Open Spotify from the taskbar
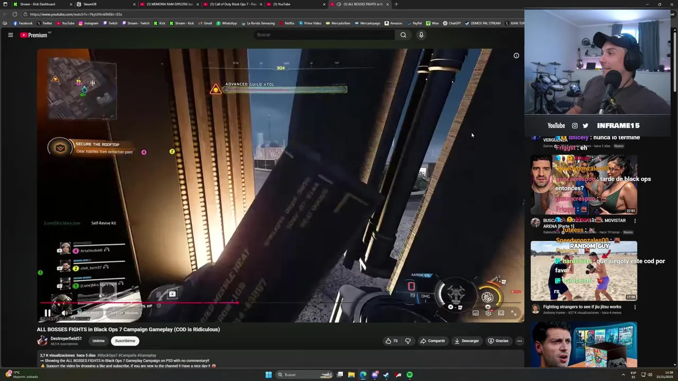 (409, 375)
